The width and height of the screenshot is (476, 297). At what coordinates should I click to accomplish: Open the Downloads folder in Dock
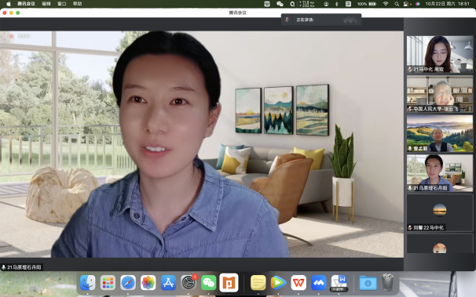tap(368, 283)
